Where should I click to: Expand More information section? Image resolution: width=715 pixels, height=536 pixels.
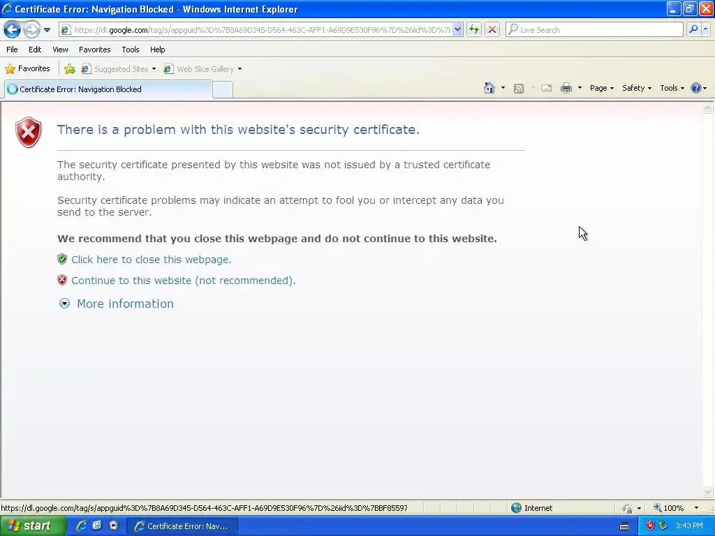click(65, 304)
